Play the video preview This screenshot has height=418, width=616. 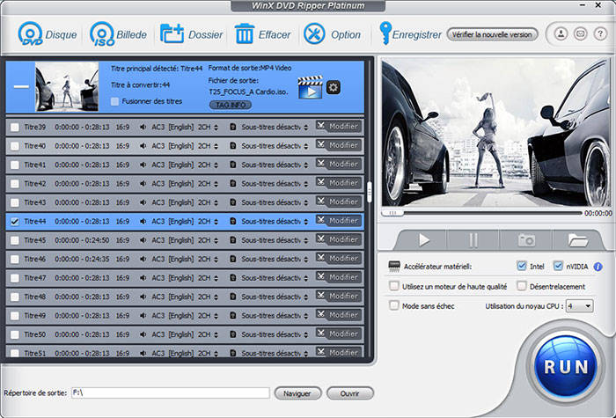tap(424, 239)
